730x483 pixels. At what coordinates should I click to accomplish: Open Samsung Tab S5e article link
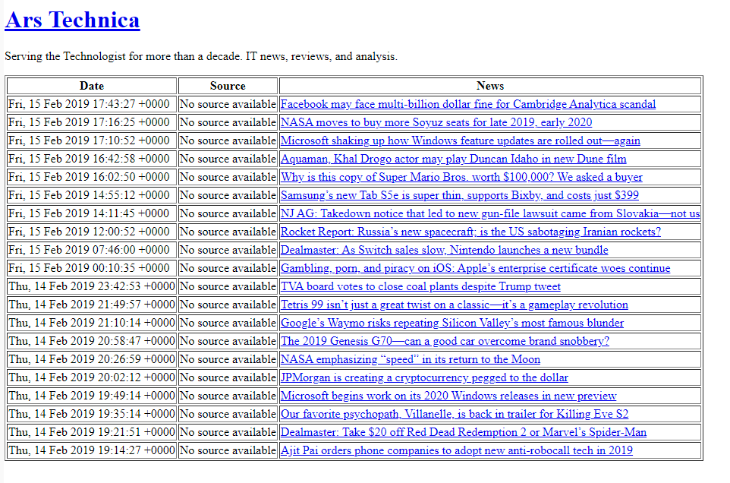tap(460, 194)
